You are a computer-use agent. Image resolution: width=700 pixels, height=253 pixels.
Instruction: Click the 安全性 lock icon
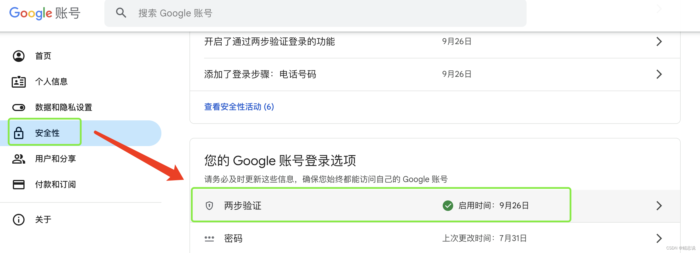tap(19, 133)
